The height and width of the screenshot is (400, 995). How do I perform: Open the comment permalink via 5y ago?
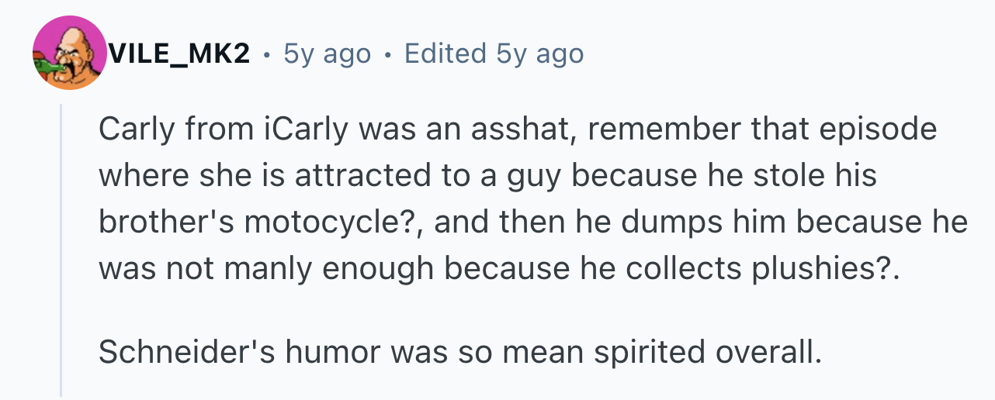328,53
